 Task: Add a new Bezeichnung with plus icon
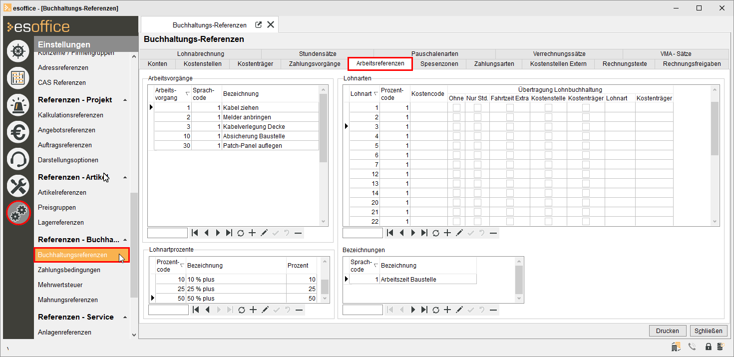[x=447, y=310]
